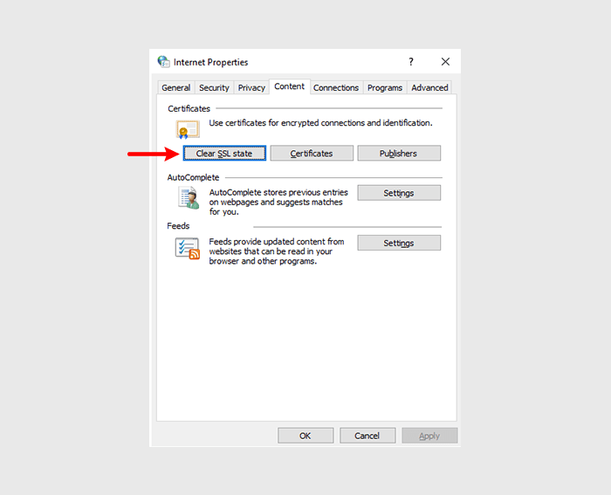This screenshot has height=495, width=611.
Task: Open AutoComplete Settings
Action: click(399, 193)
